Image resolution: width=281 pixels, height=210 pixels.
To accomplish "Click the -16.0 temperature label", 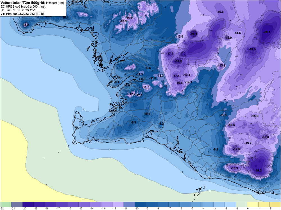I will 220,12.
